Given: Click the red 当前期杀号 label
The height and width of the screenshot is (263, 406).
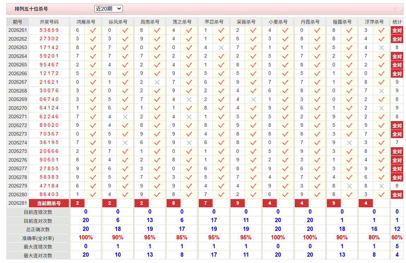Looking at the screenshot, I should tap(49, 203).
